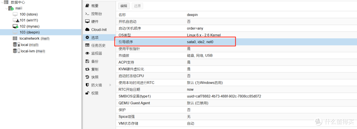This screenshot has width=357, height=129.
Task: Click the 复制 replication arrows icon
Action: pos(87,69)
